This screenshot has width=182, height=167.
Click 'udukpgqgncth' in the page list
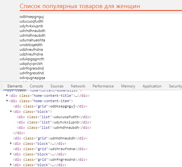(32, 59)
